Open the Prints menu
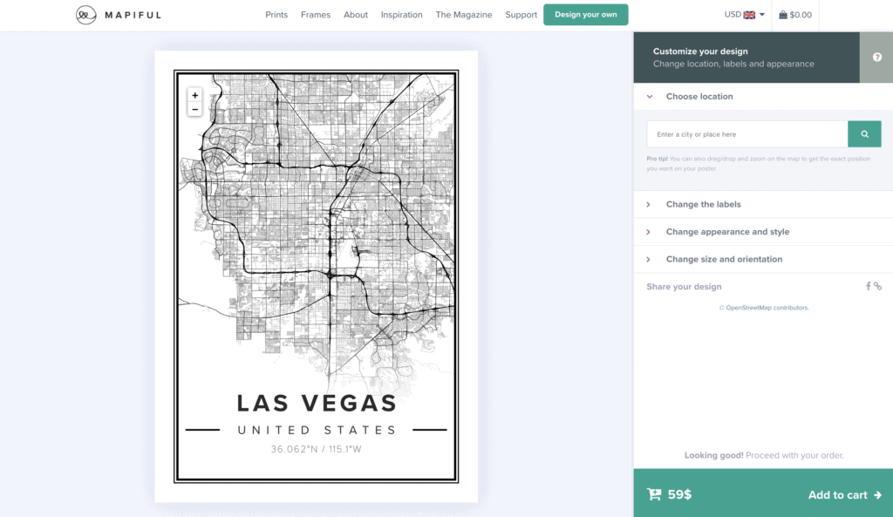893x517 pixels. coord(276,15)
